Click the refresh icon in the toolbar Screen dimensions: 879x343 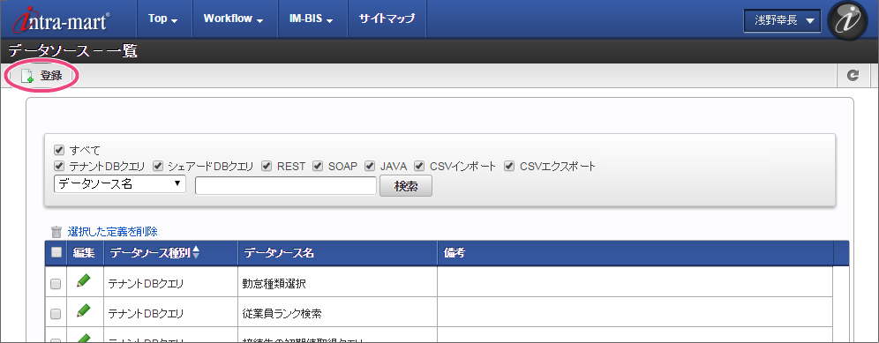853,76
